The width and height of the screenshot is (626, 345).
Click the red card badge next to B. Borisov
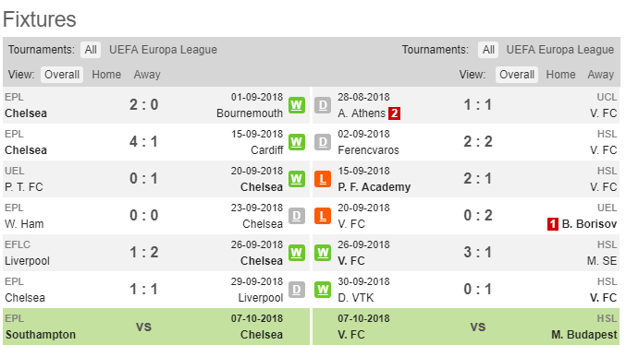[553, 224]
